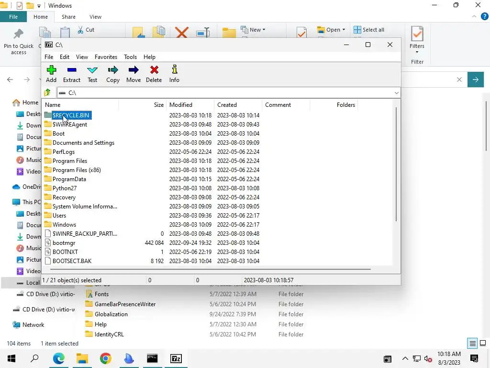Click the Explorer search go arrow button
490x368 pixels.
[x=476, y=80]
